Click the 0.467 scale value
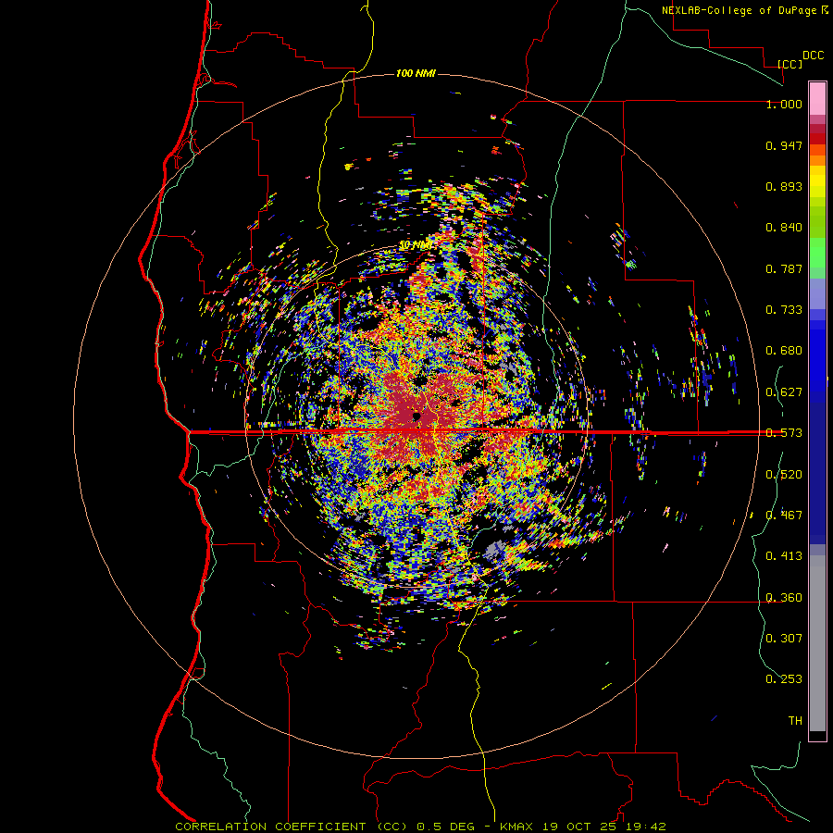The height and width of the screenshot is (833, 833). tap(784, 516)
